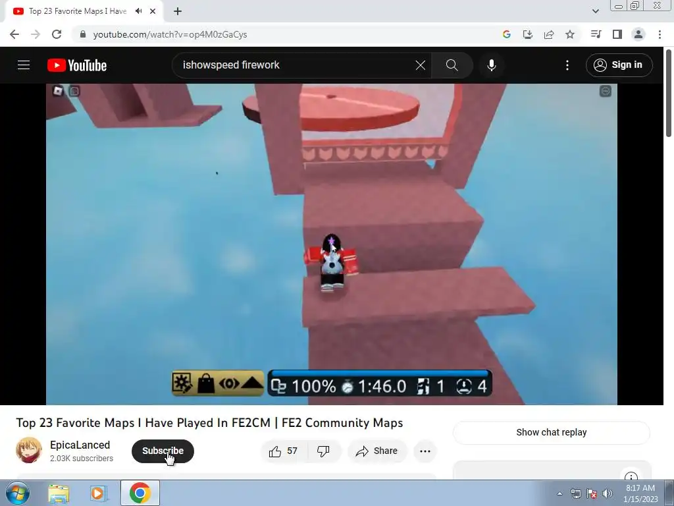Open Windows Explorer from the taskbar
The image size is (674, 506).
pos(59,493)
